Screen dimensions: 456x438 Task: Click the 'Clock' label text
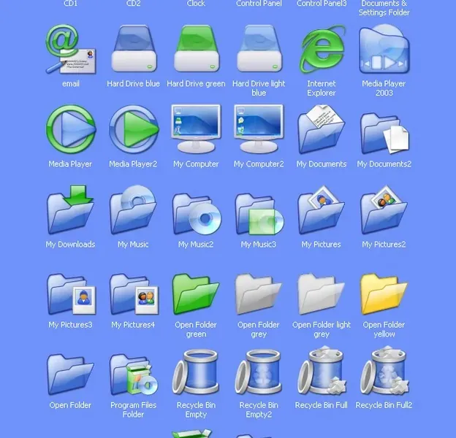click(196, 3)
